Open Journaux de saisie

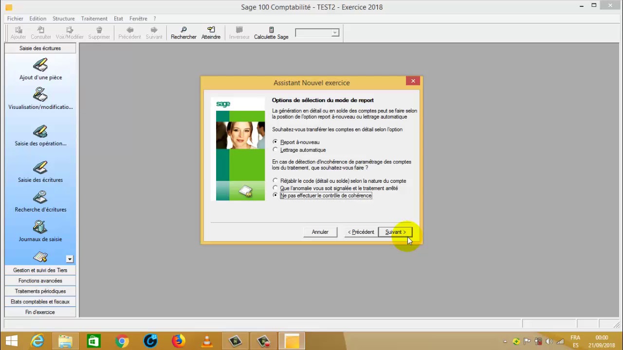pyautogui.click(x=40, y=231)
